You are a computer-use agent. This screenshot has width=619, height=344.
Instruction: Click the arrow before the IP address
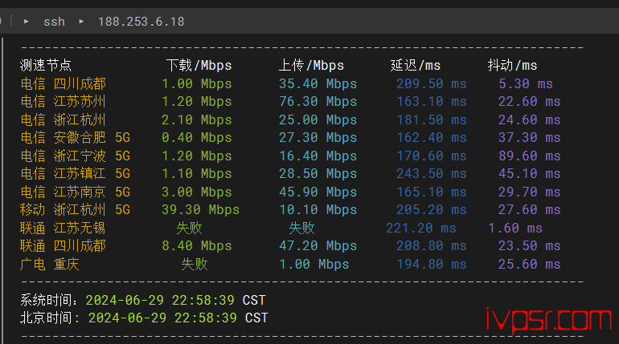(81, 22)
